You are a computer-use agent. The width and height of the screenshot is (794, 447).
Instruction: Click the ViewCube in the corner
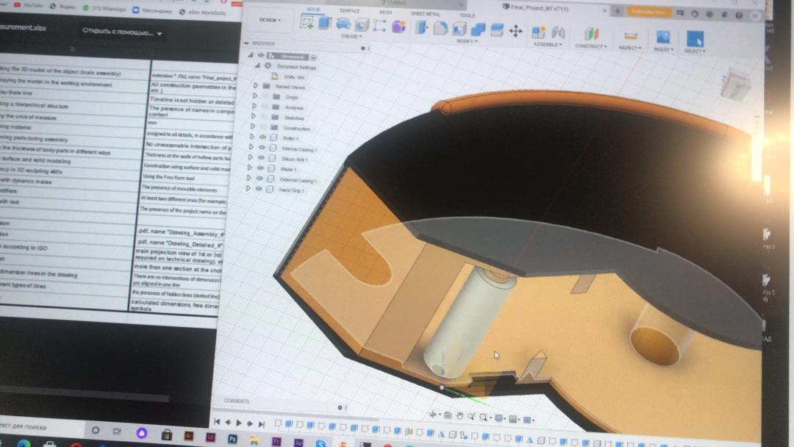point(735,85)
